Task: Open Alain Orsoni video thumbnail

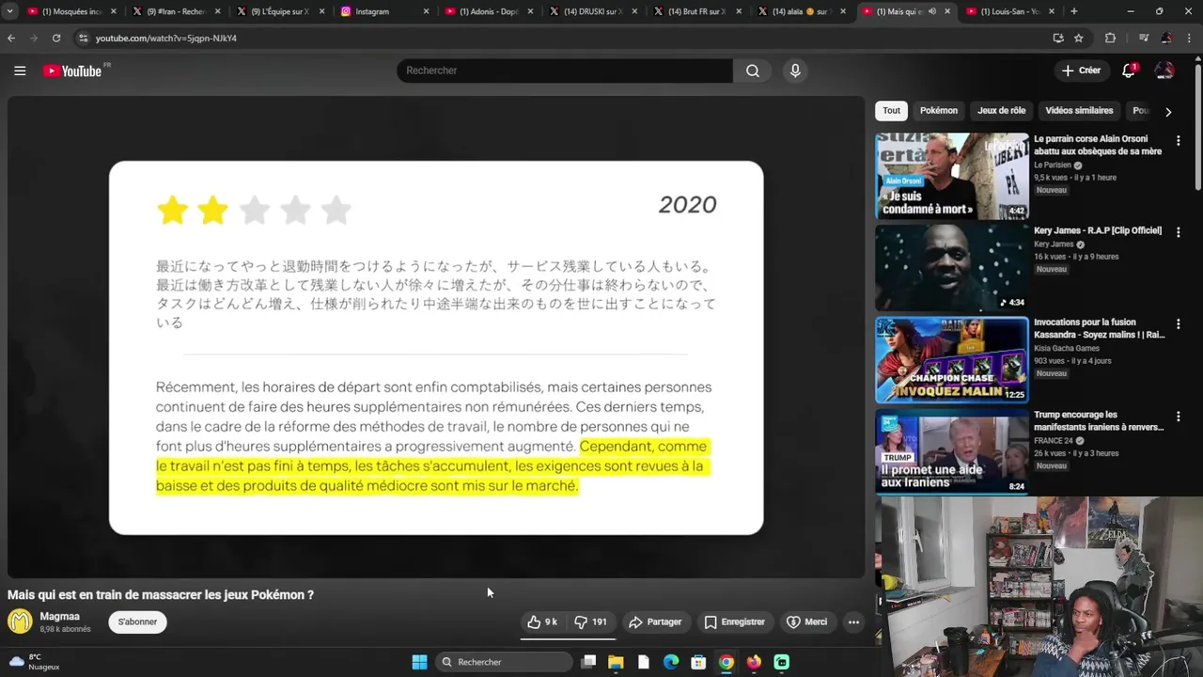Action: coord(952,176)
